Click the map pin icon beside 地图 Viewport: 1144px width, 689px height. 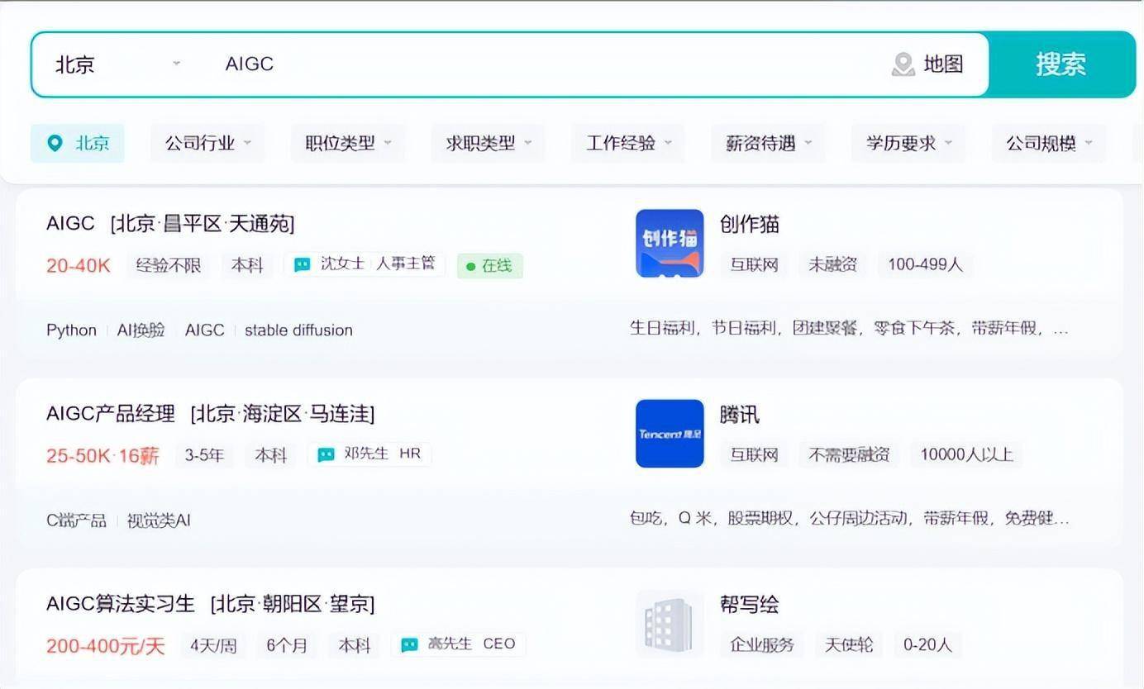coord(903,64)
